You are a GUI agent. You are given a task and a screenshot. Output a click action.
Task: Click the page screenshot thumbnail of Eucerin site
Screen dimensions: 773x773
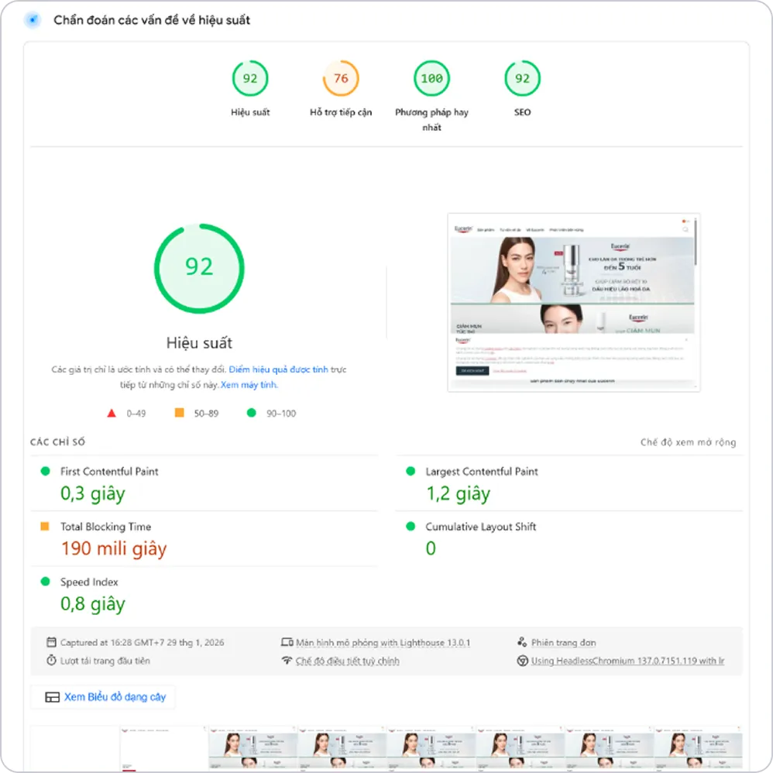click(573, 301)
